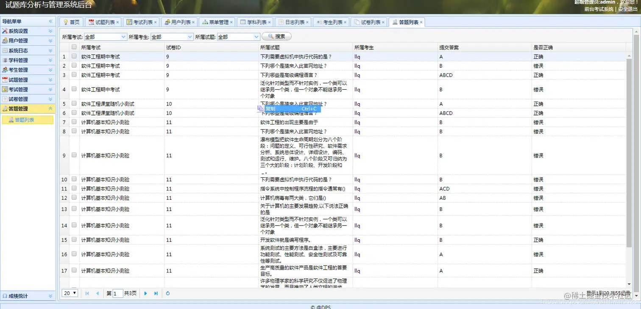Close the 考试列表 tab
The width and height of the screenshot is (641, 309).
156,22
